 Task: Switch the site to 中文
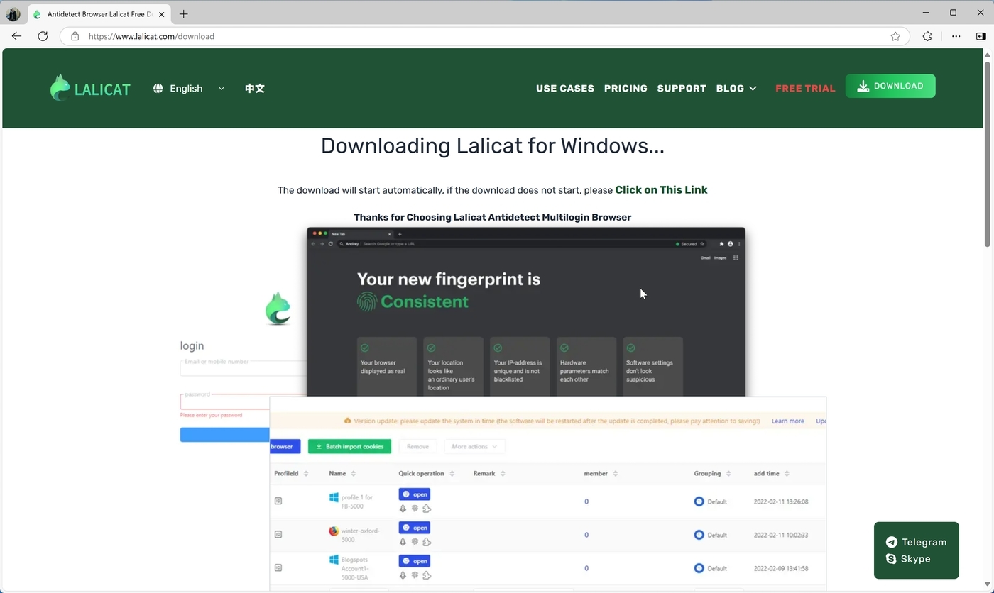pos(254,88)
